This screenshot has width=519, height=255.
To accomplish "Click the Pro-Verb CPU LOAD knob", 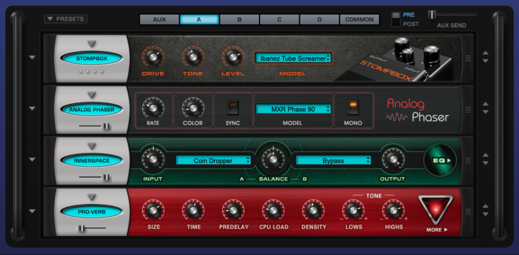I will (x=273, y=210).
